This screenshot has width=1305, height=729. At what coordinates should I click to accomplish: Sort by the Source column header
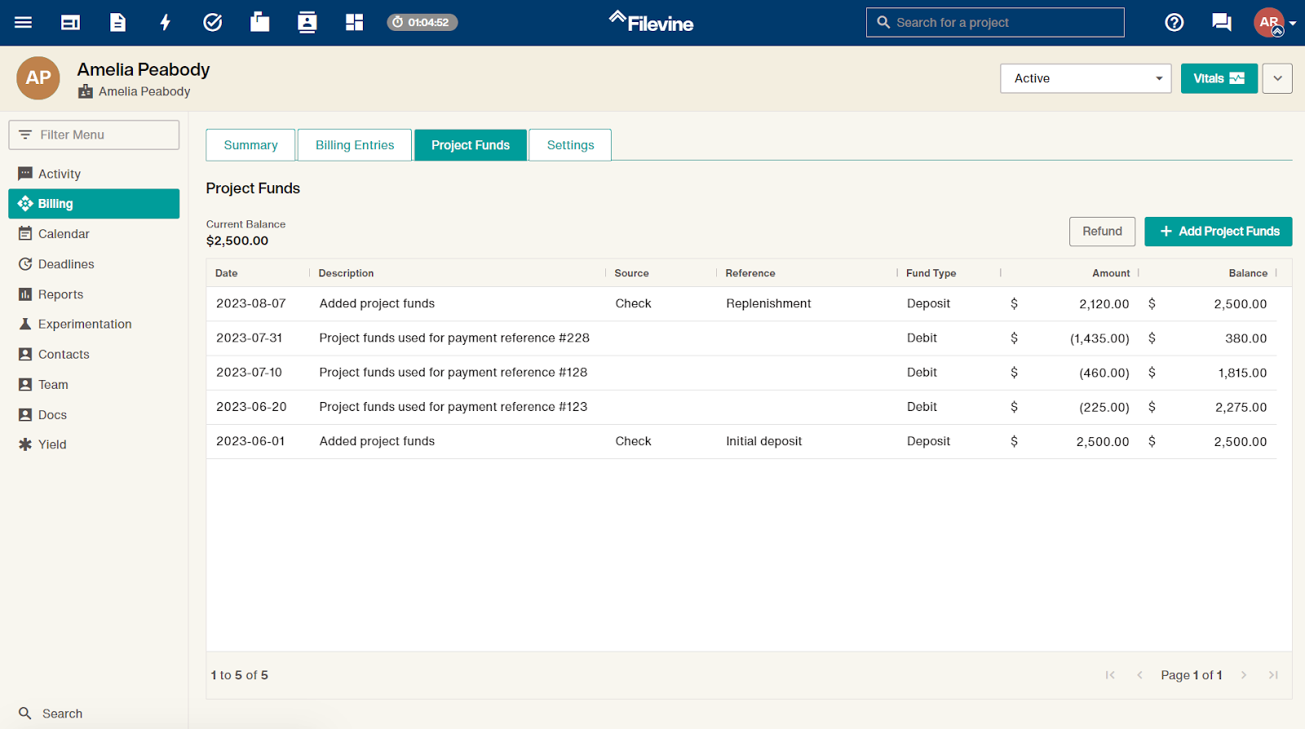(631, 273)
